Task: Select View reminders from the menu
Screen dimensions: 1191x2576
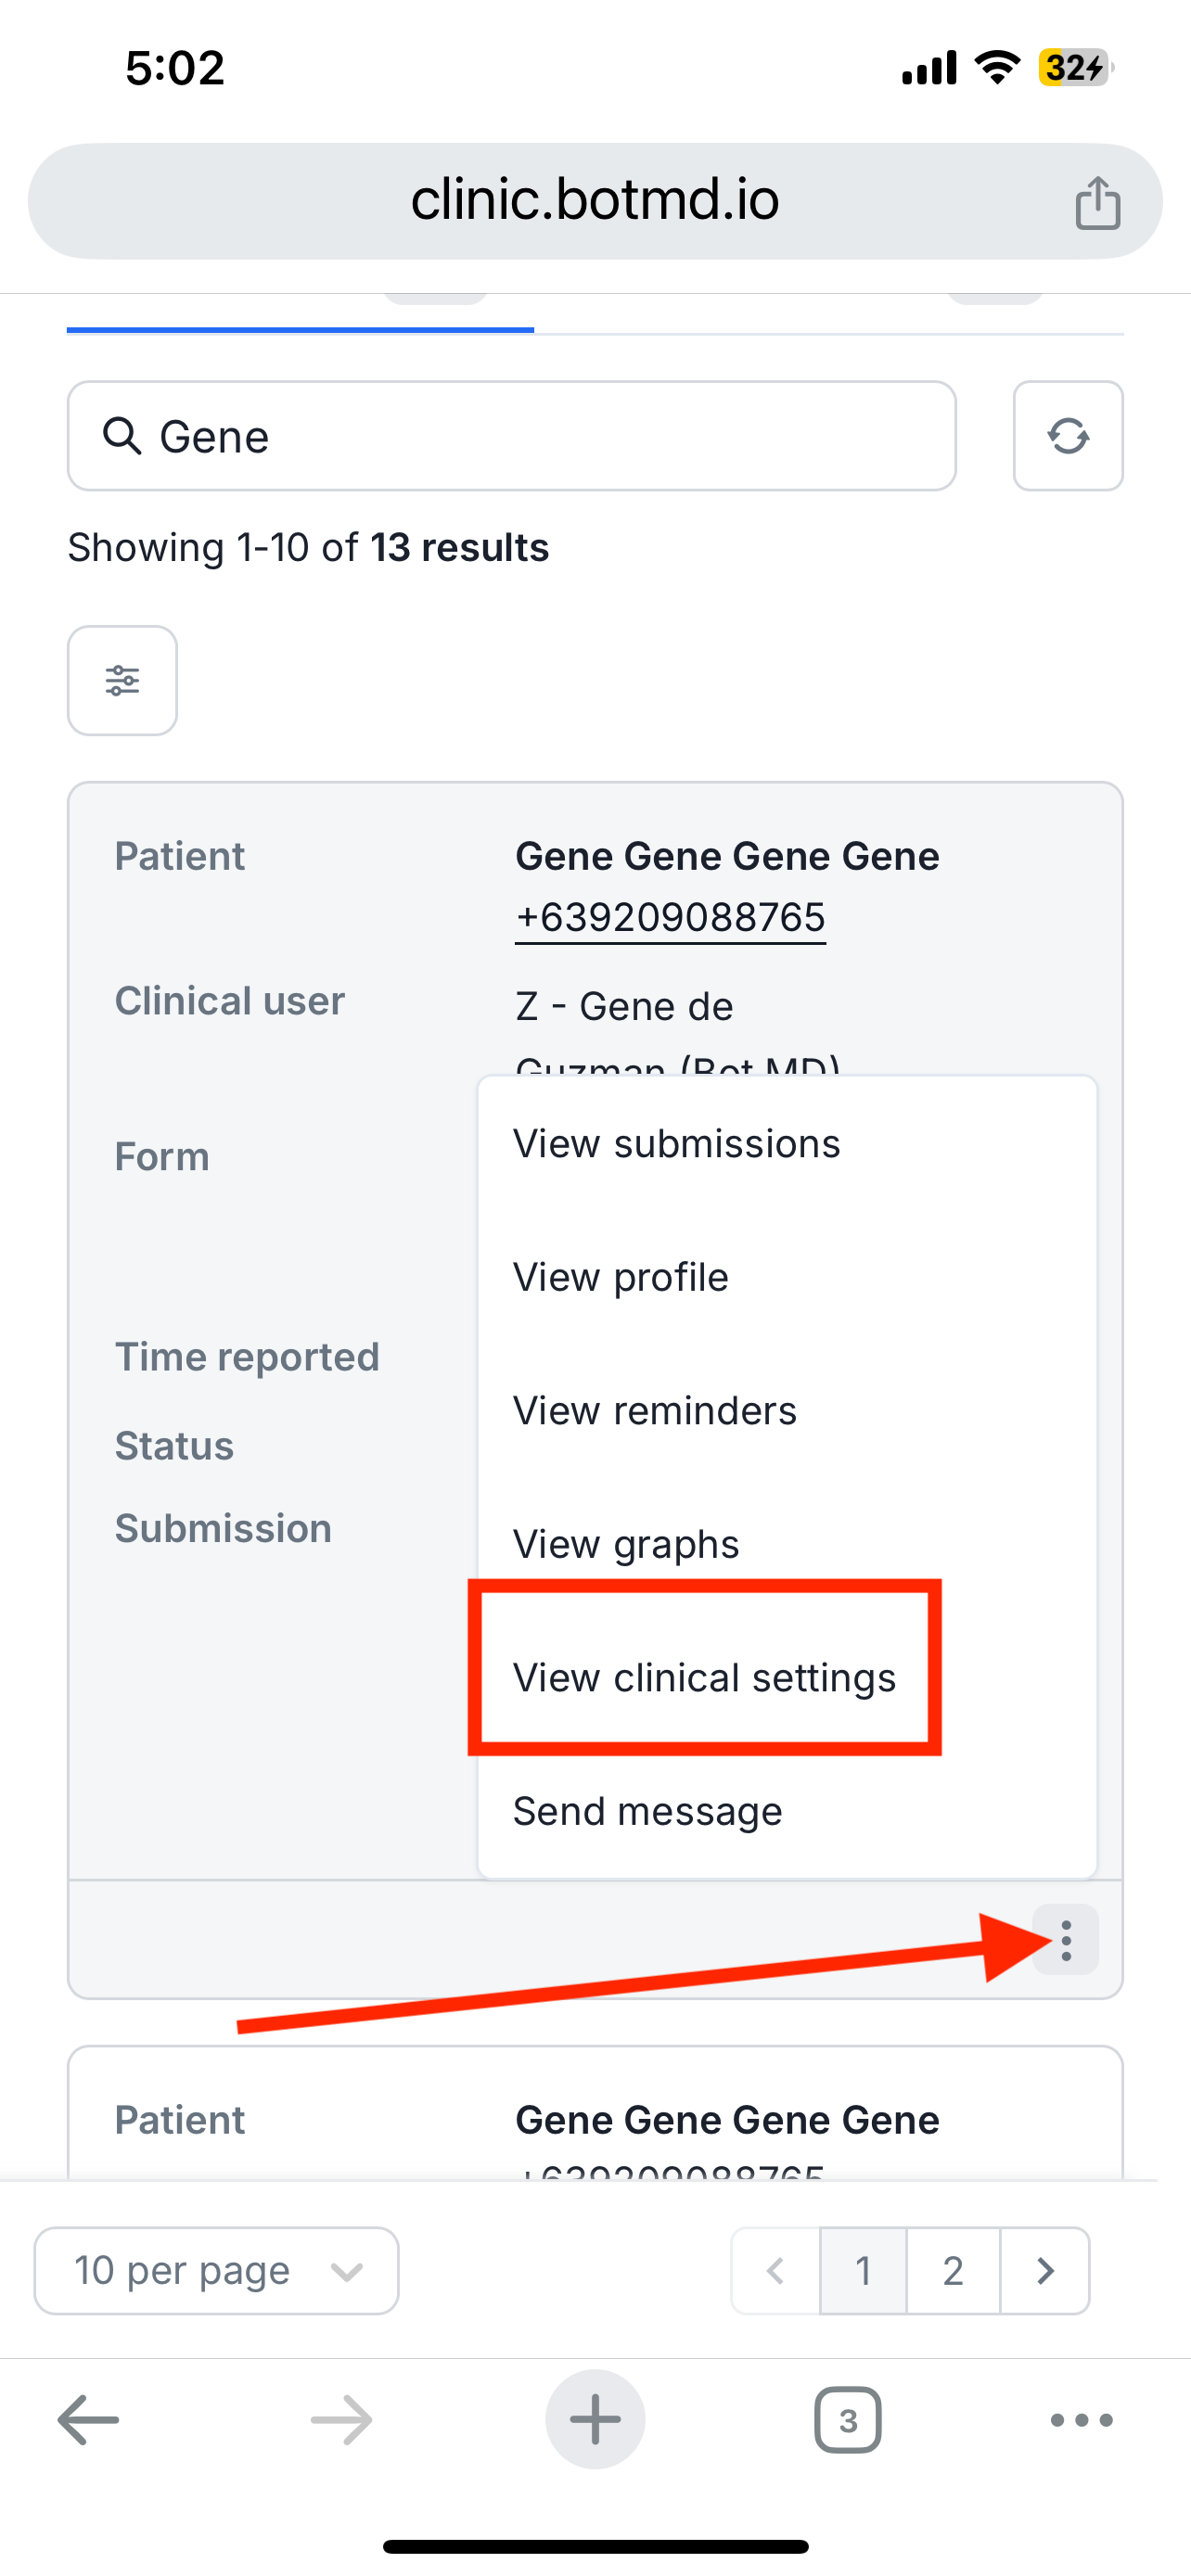Action: 654,1410
